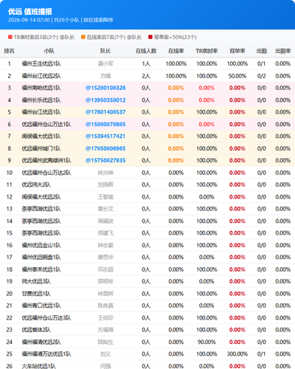Select team 优远省体2队
Image resolution: width=295 pixels, height=369 pixels.
click(x=36, y=330)
